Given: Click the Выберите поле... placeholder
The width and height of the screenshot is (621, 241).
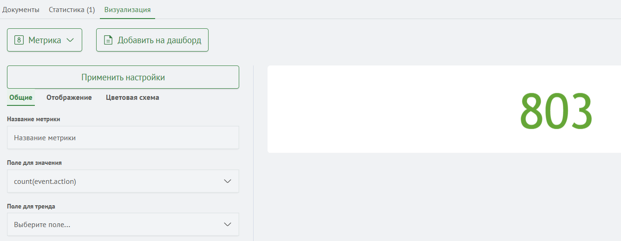Looking at the screenshot, I should (x=42, y=225).
